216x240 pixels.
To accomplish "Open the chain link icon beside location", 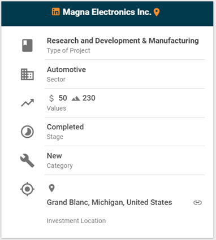I will pos(197,203).
